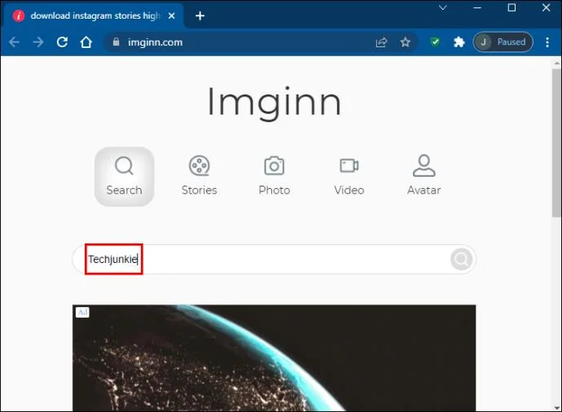Open the Earth advertisement image
The height and width of the screenshot is (412, 562).
pos(274,358)
